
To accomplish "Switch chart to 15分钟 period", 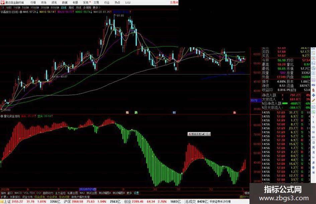I will (35, 7).
